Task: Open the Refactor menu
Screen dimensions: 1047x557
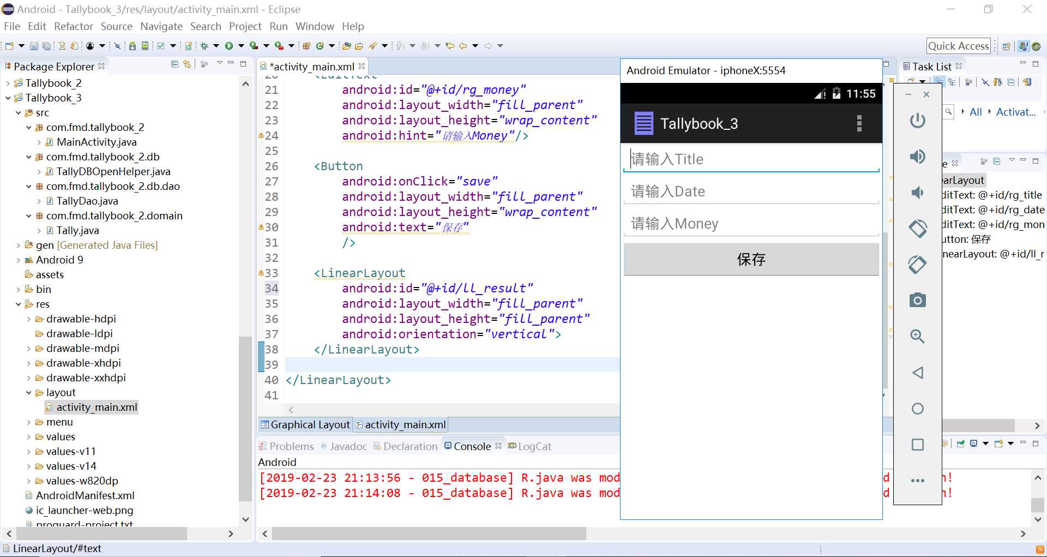Action: [74, 26]
